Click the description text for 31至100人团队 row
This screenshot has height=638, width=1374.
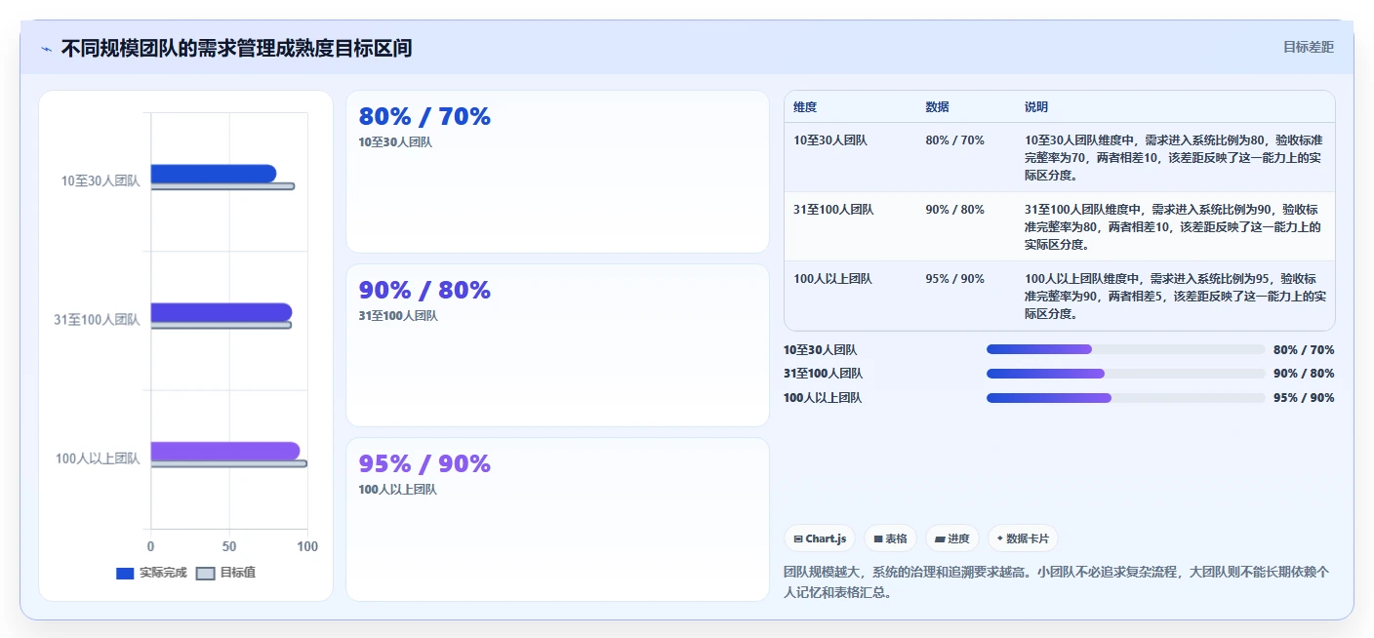point(1175,227)
